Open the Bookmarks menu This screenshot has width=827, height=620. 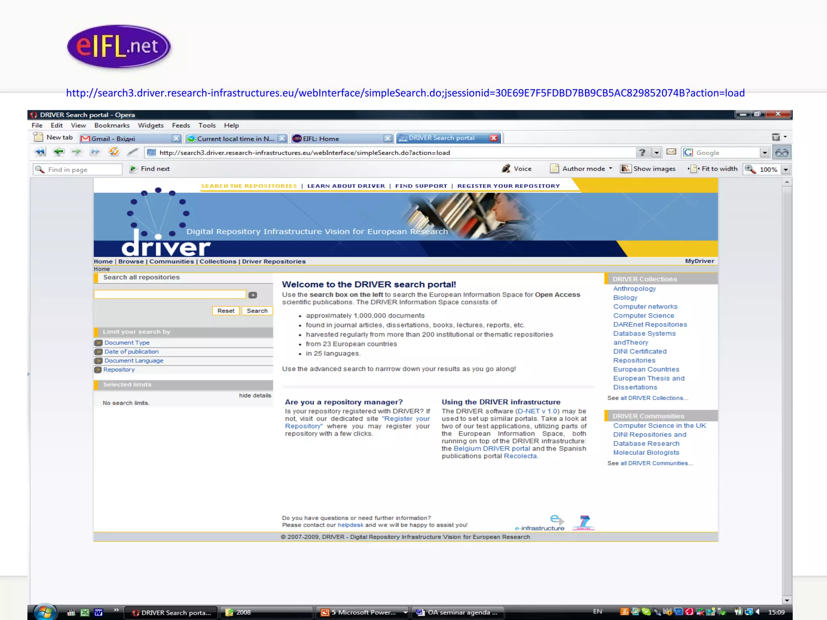[112, 125]
